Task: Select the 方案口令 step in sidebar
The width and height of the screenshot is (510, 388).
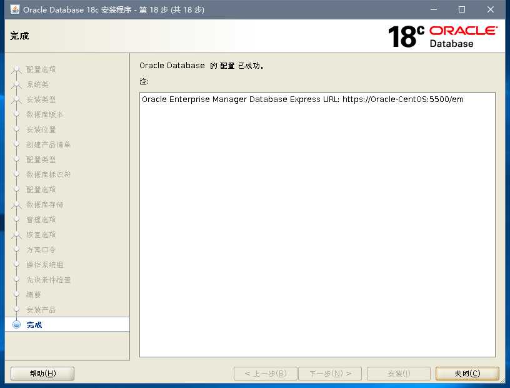Action: click(41, 250)
